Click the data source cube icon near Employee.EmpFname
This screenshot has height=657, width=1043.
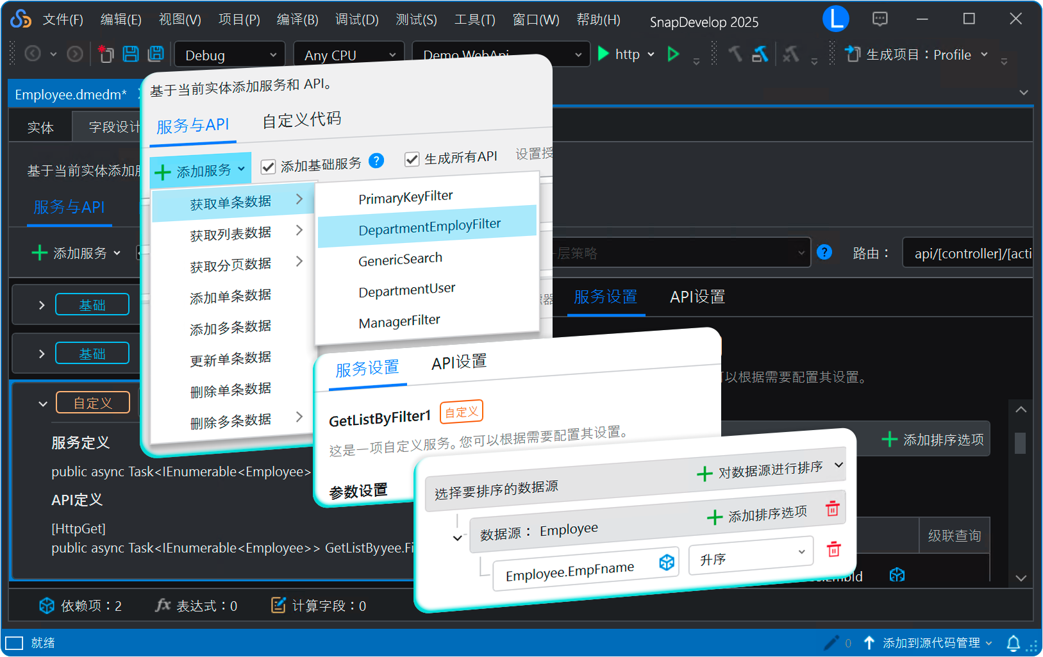(x=667, y=562)
